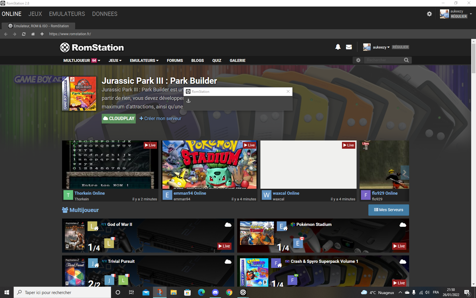Open the QUIZ menu item
The height and width of the screenshot is (298, 476).
coord(217,60)
